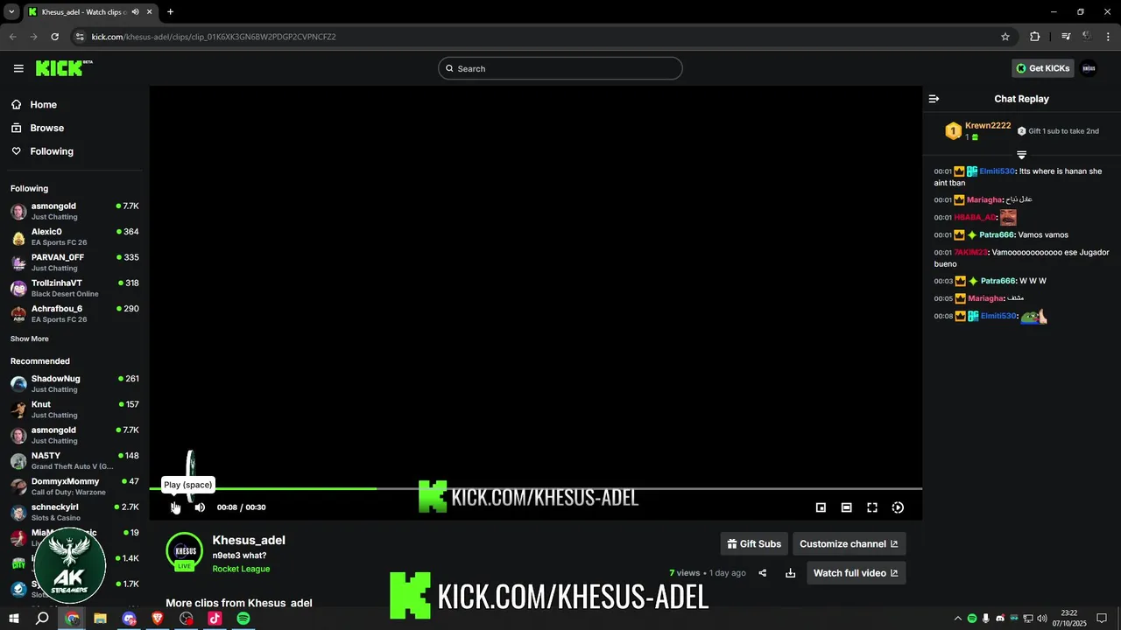
Task: Open Chrome tab search dropdown arrow
Action: 11,12
